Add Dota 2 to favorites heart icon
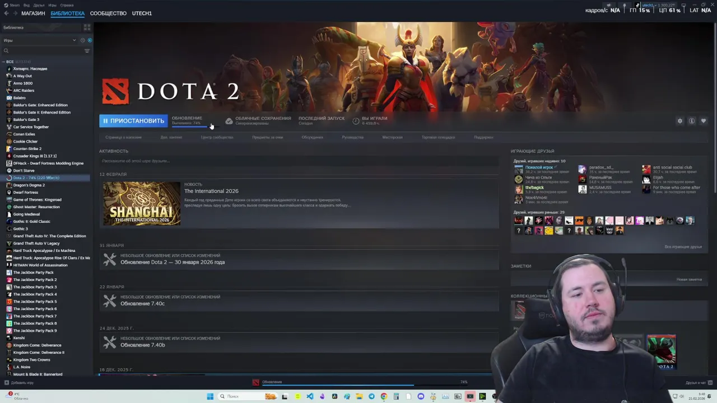This screenshot has height=403, width=717. (x=704, y=121)
